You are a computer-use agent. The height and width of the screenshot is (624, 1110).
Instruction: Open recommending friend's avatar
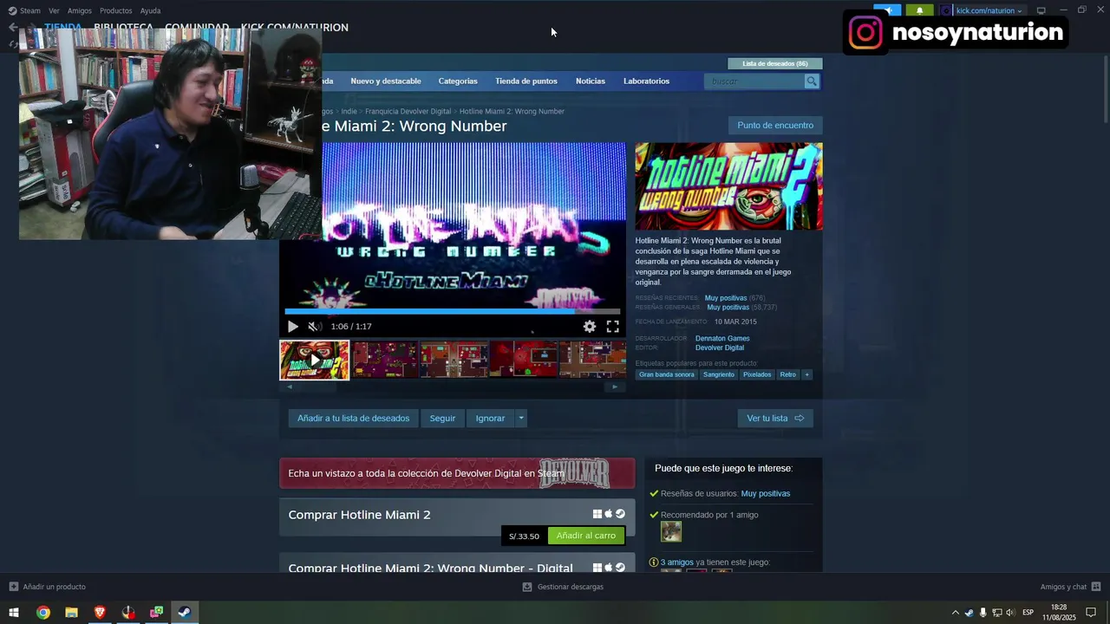[671, 531]
